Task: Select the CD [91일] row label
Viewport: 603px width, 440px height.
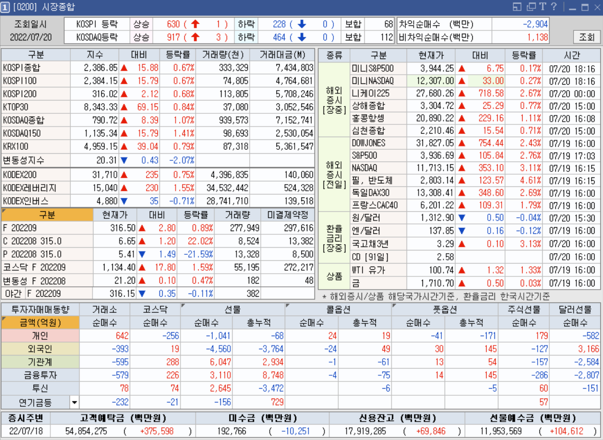Action: 378,257
